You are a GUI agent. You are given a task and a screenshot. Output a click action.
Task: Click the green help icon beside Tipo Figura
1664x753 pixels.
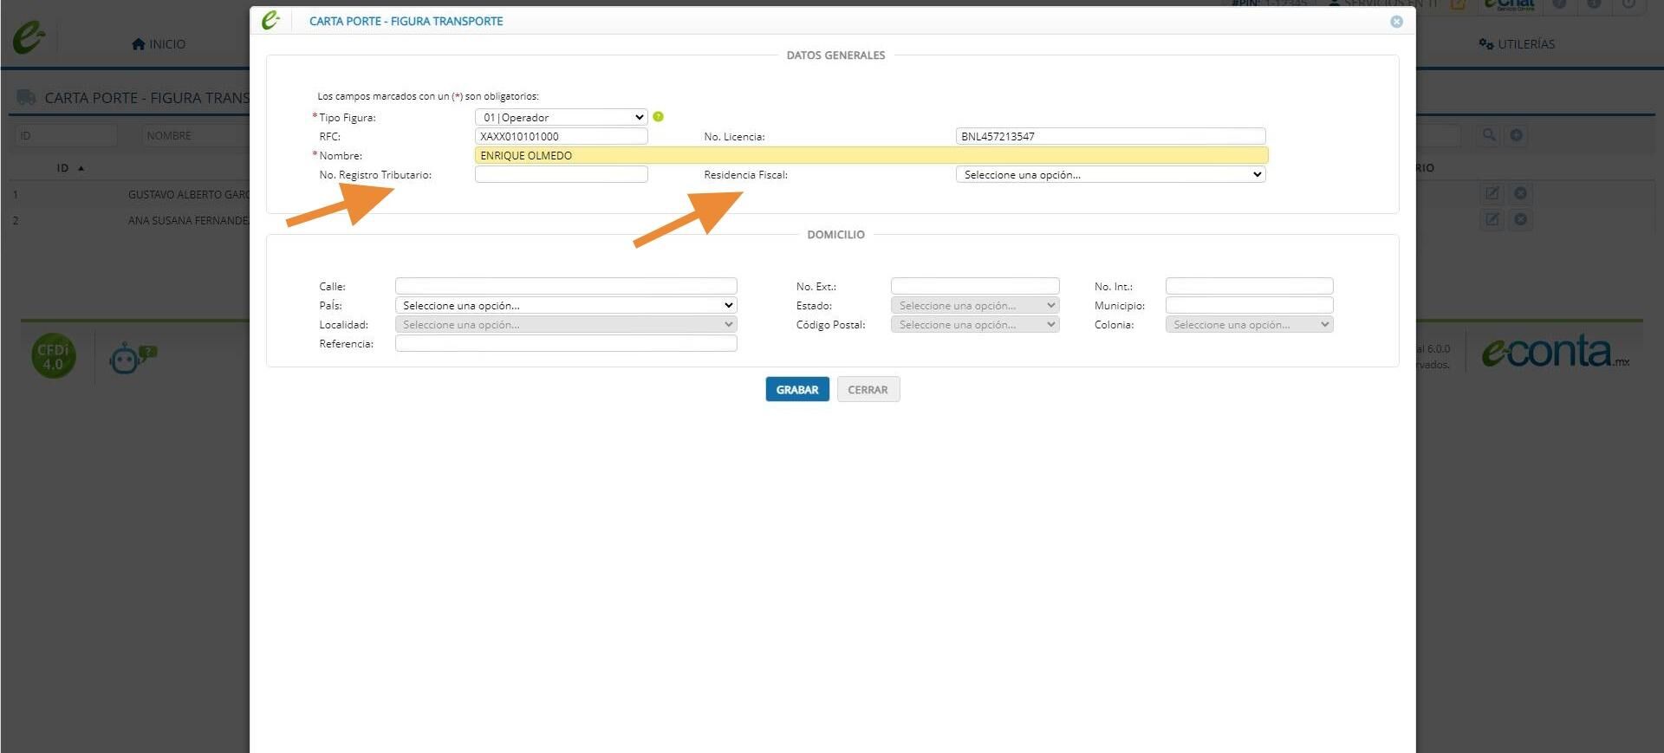[x=658, y=117]
